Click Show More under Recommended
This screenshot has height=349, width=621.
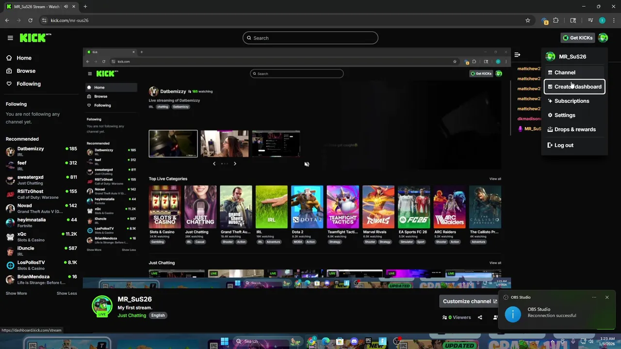[16, 293]
